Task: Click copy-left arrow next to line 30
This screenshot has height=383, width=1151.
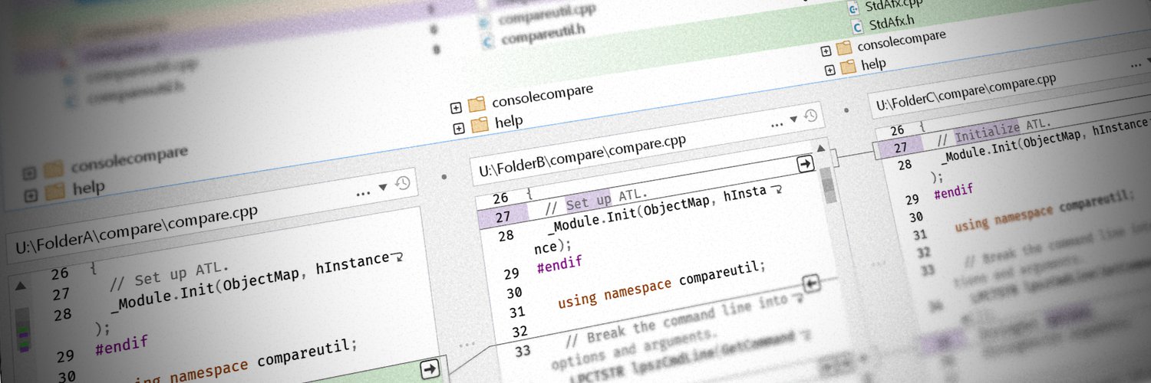Action: 812,284
